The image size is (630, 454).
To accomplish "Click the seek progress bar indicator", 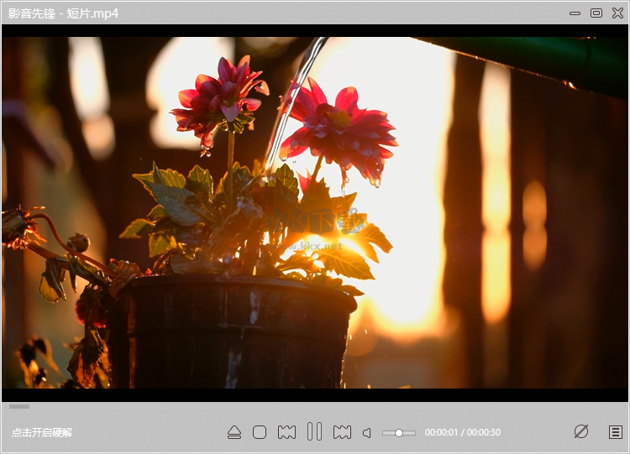I will [19, 406].
